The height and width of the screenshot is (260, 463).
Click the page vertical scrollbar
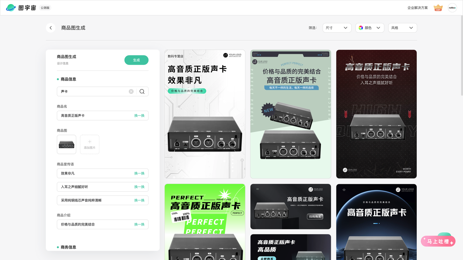pyautogui.click(x=461, y=55)
